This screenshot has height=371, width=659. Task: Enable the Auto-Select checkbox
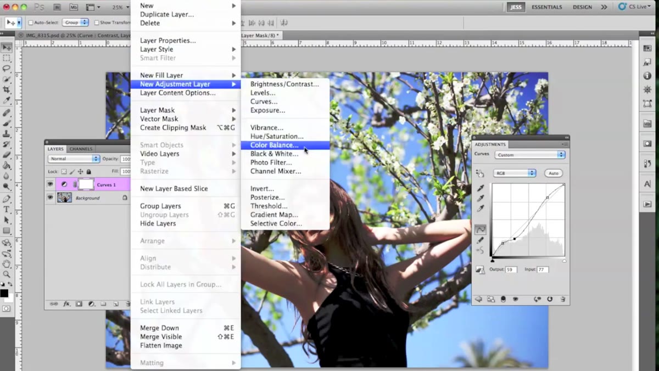coord(31,23)
